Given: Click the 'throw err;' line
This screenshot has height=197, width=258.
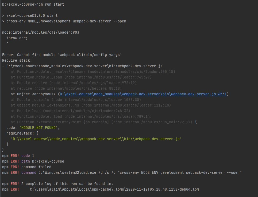Looking at the screenshot, I should tap(17, 38).
